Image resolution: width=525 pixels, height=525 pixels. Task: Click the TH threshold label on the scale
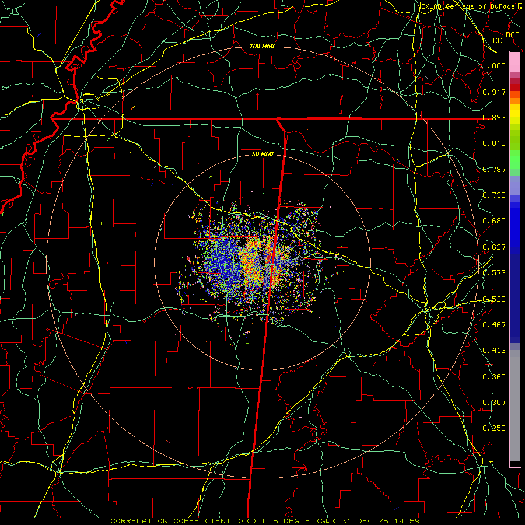[x=501, y=454]
